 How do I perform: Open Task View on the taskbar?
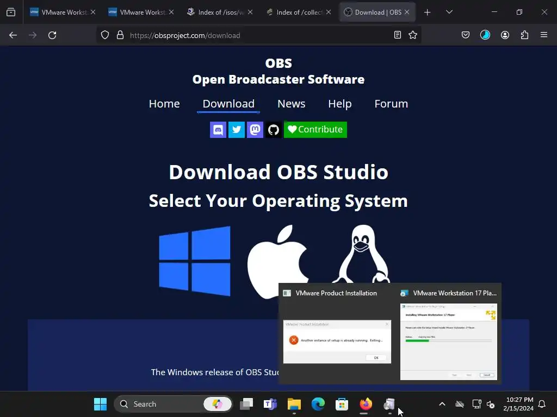246,404
